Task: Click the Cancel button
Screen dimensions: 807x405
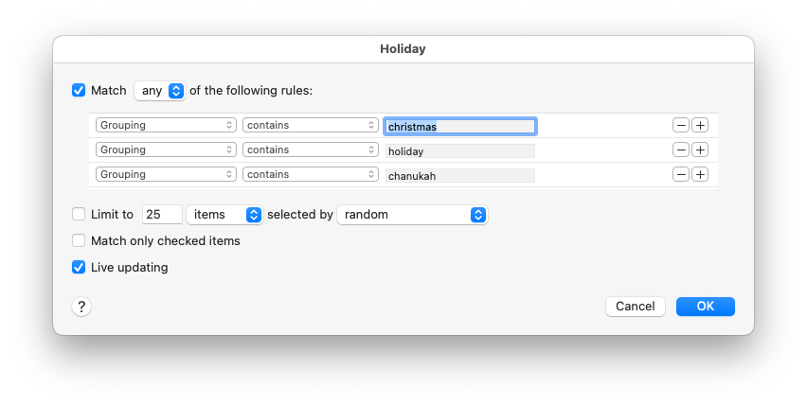Action: coord(635,307)
